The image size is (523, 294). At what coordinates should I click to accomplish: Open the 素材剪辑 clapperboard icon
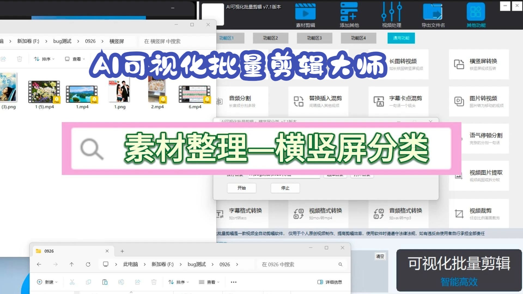tap(305, 12)
